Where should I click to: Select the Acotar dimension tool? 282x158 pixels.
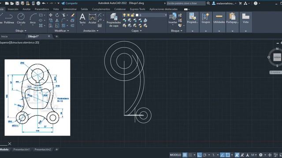click(92, 18)
